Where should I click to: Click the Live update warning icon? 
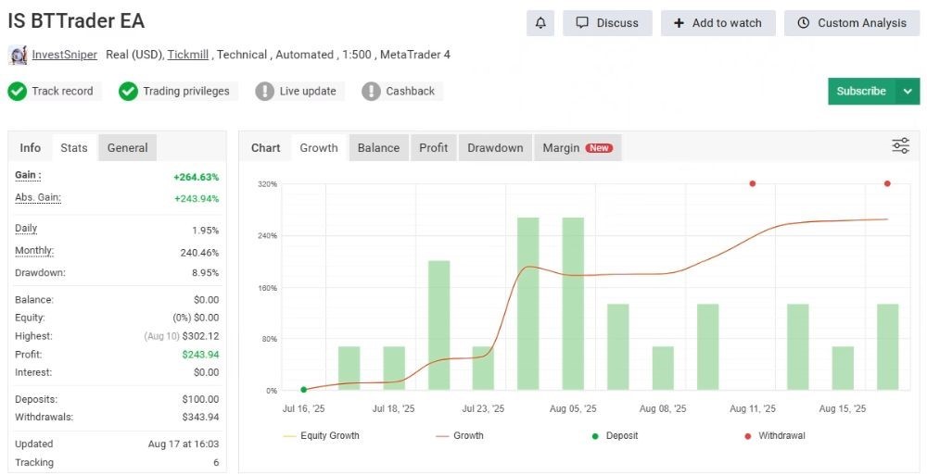(x=265, y=91)
